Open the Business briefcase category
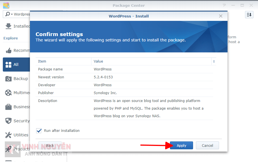The image size is (258, 162). 8,107
